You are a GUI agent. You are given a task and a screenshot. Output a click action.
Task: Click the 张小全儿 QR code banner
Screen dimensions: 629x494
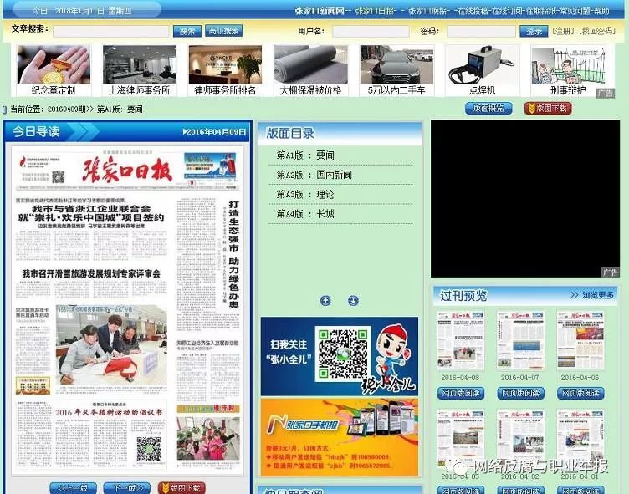(x=340, y=356)
